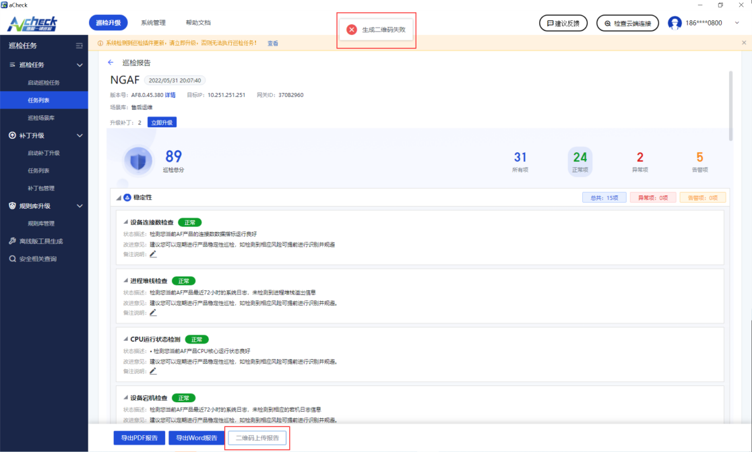Filter by 告警项 in the 稳定性 section
The height and width of the screenshot is (452, 752).
[702, 198]
